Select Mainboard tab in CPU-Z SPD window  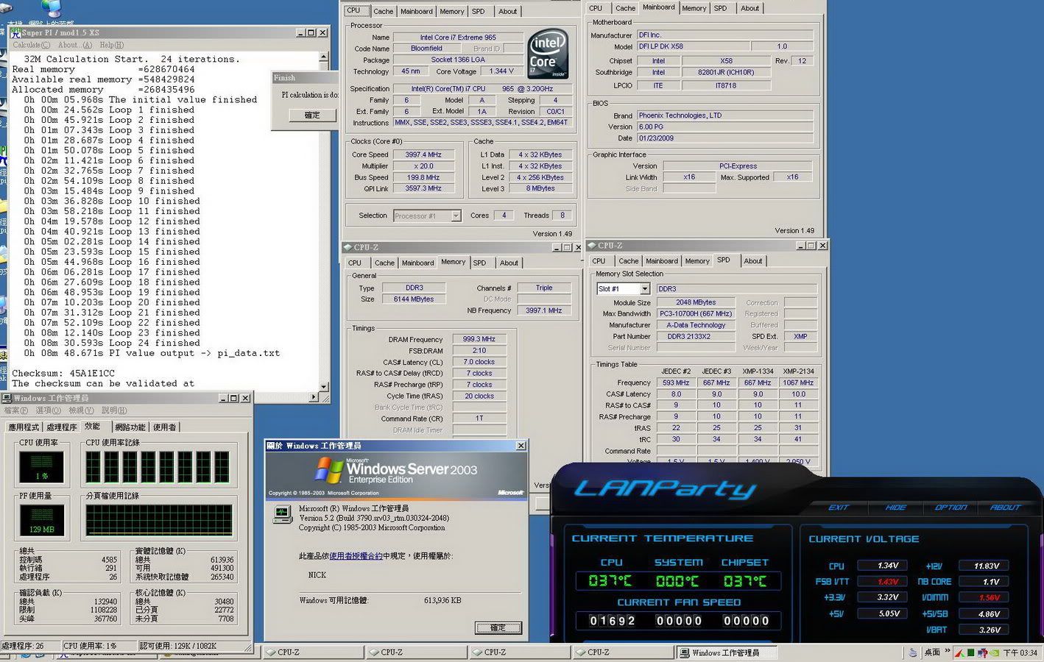[662, 261]
